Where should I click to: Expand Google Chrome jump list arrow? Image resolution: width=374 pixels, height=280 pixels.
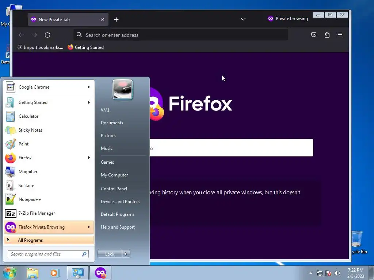tap(89, 87)
